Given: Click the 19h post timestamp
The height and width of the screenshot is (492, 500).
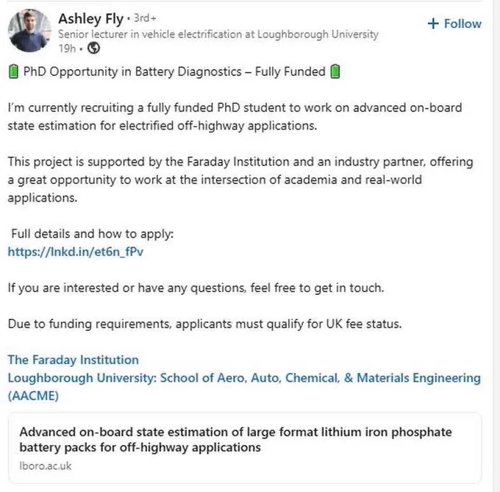Looking at the screenshot, I should [67, 49].
